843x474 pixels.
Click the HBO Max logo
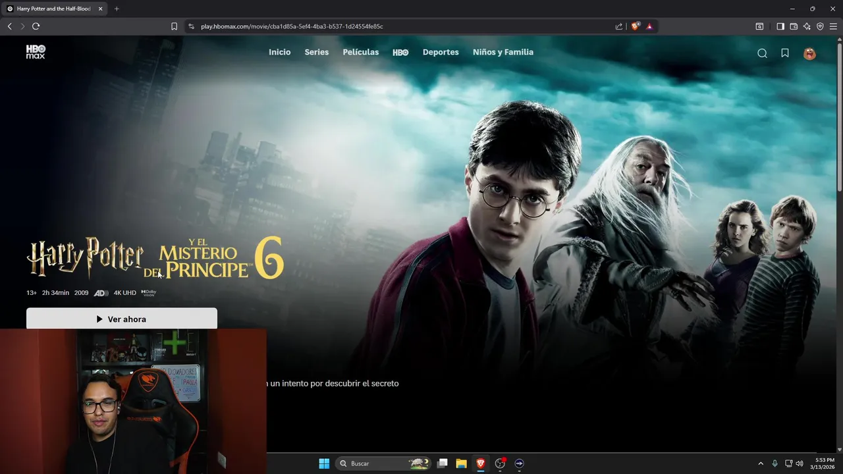pos(36,52)
